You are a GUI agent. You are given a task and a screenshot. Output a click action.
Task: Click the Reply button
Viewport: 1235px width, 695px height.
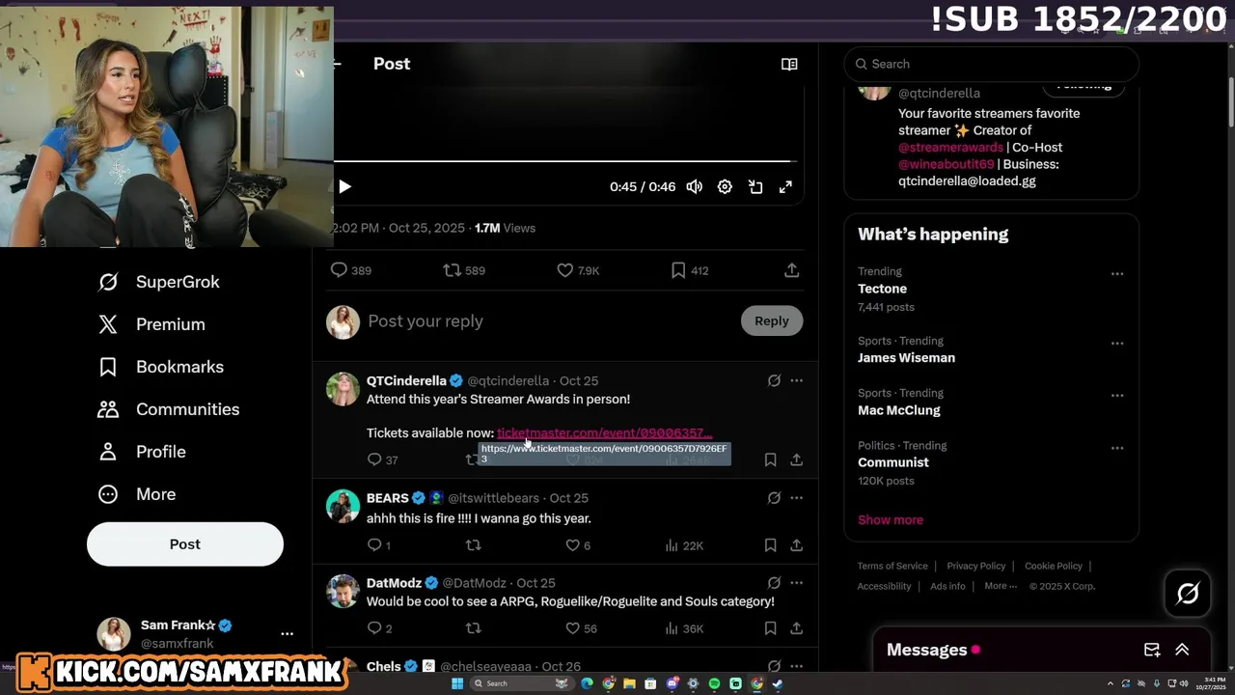[x=771, y=321]
